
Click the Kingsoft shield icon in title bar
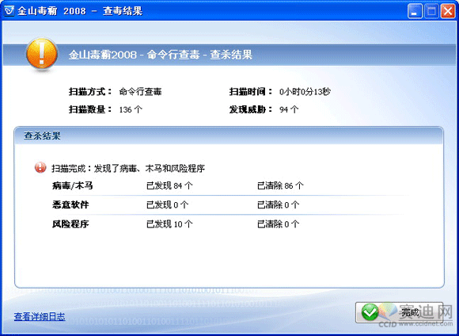(9, 11)
